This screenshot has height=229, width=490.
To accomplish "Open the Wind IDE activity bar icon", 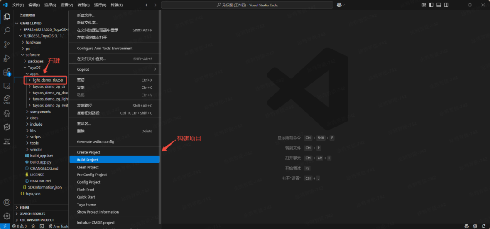I will (6, 141).
